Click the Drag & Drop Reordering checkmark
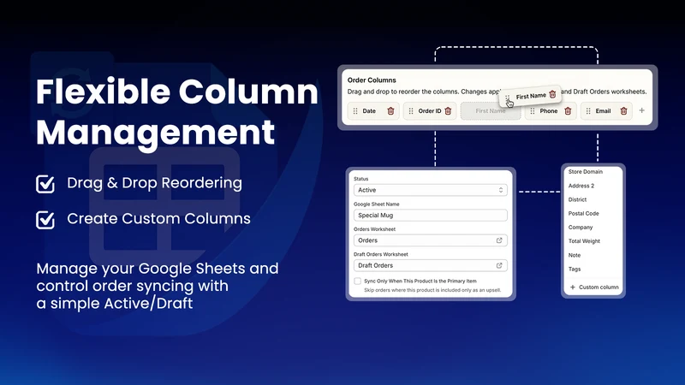 point(45,184)
